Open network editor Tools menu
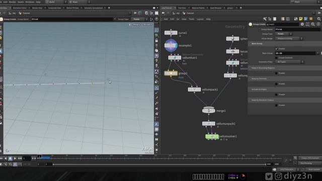The image size is (322, 181). (x=191, y=19)
